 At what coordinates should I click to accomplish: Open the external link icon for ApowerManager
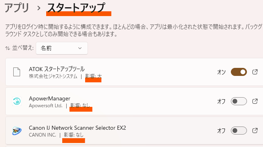pos(255,101)
